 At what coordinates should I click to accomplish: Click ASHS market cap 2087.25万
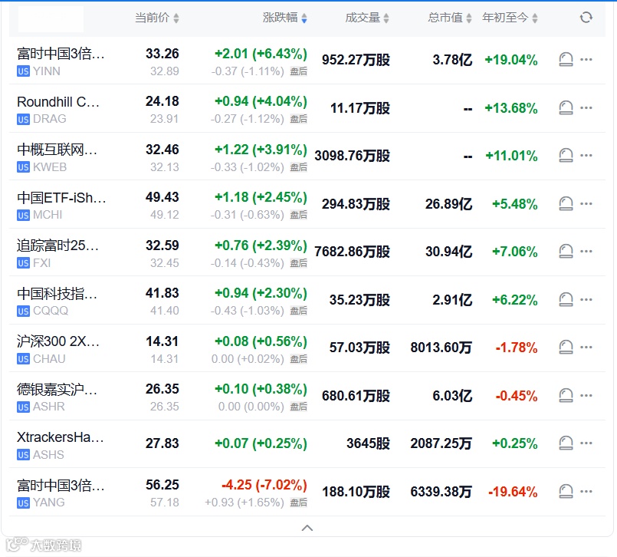[441, 444]
